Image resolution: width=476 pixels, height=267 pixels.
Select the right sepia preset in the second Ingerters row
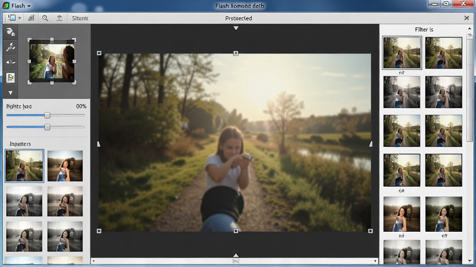pyautogui.click(x=65, y=201)
